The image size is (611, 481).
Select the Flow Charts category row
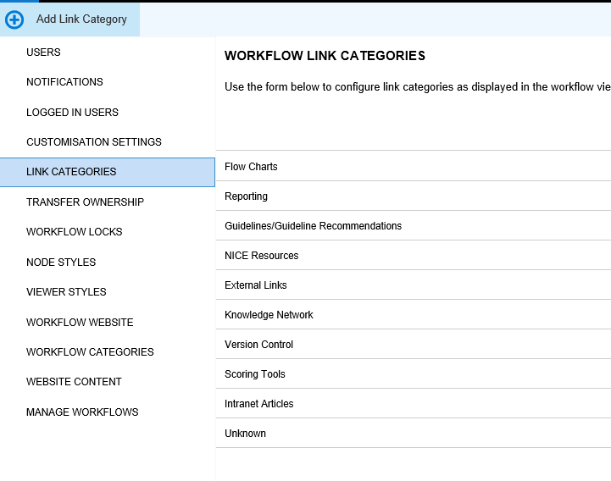(x=251, y=167)
